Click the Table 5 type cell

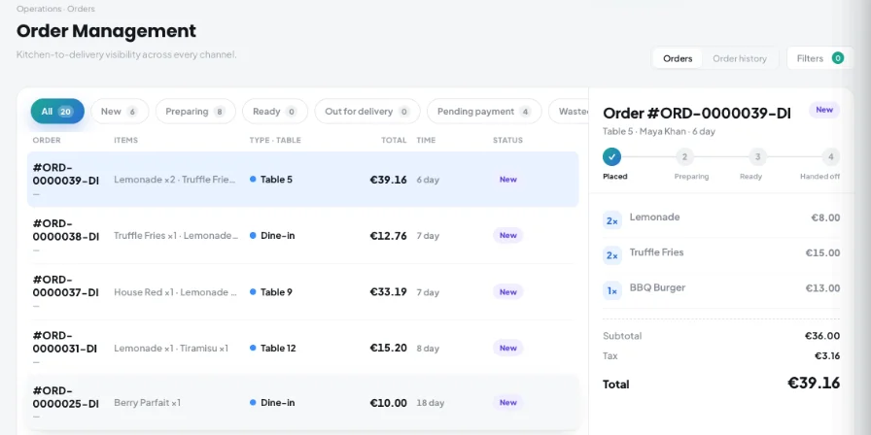pos(271,180)
